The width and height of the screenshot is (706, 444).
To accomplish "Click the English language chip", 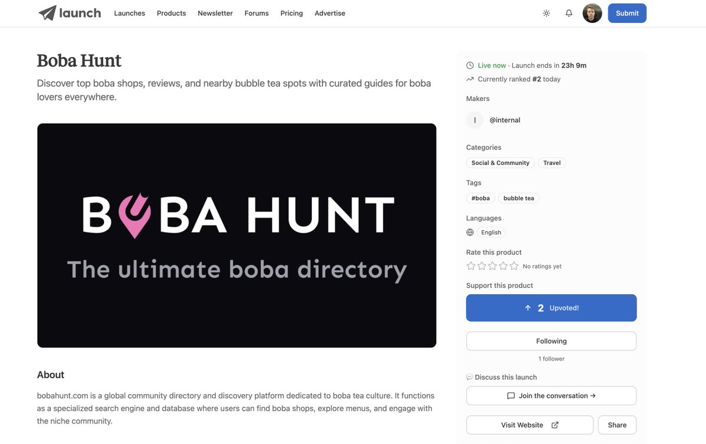I will pyautogui.click(x=491, y=233).
